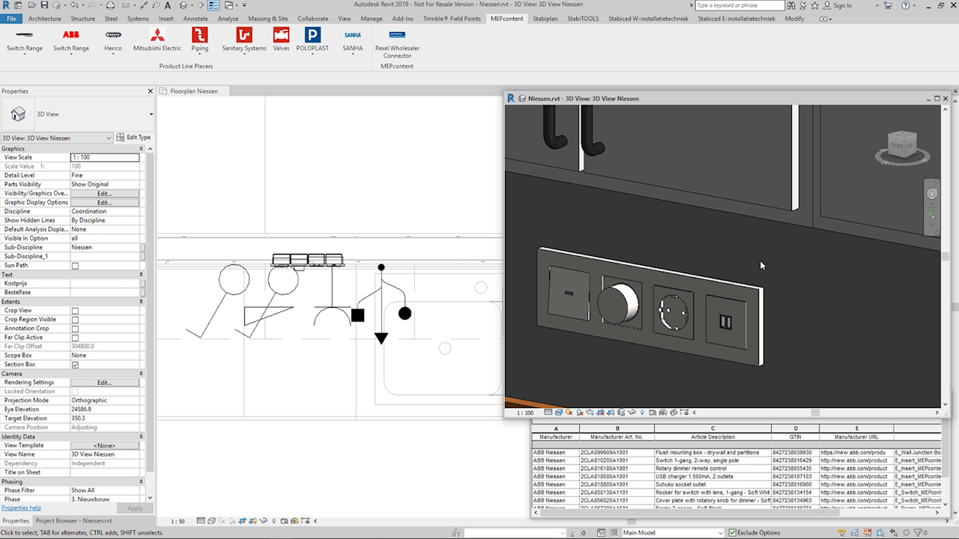959x539 pixels.
Task: Open the Stabiplan ribbon tab
Action: click(x=545, y=19)
